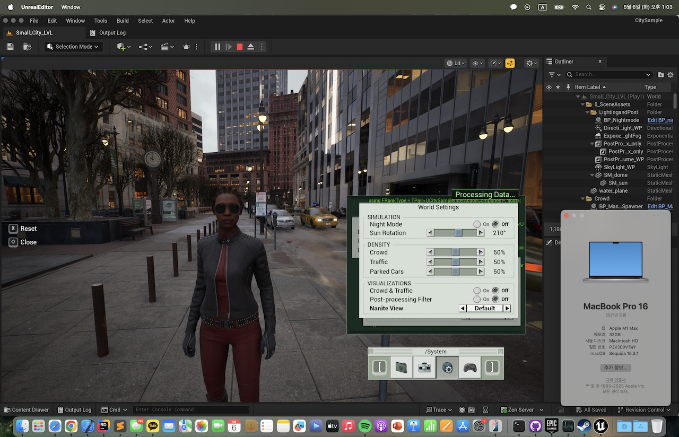Screen dimensions: 679x437
Task: Open the Tools menu
Action: tap(101, 21)
